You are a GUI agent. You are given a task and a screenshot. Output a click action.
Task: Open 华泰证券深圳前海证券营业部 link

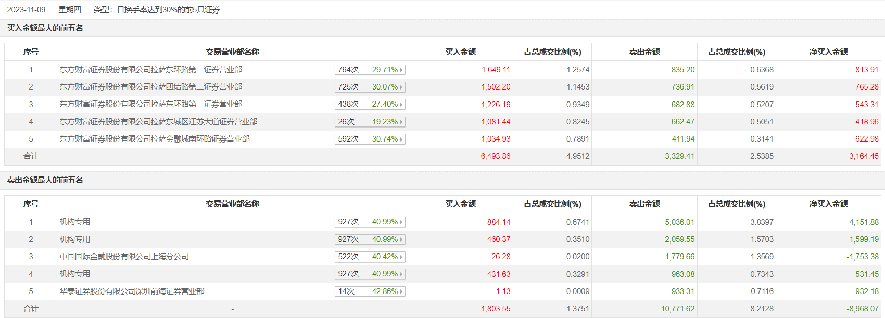tap(132, 291)
